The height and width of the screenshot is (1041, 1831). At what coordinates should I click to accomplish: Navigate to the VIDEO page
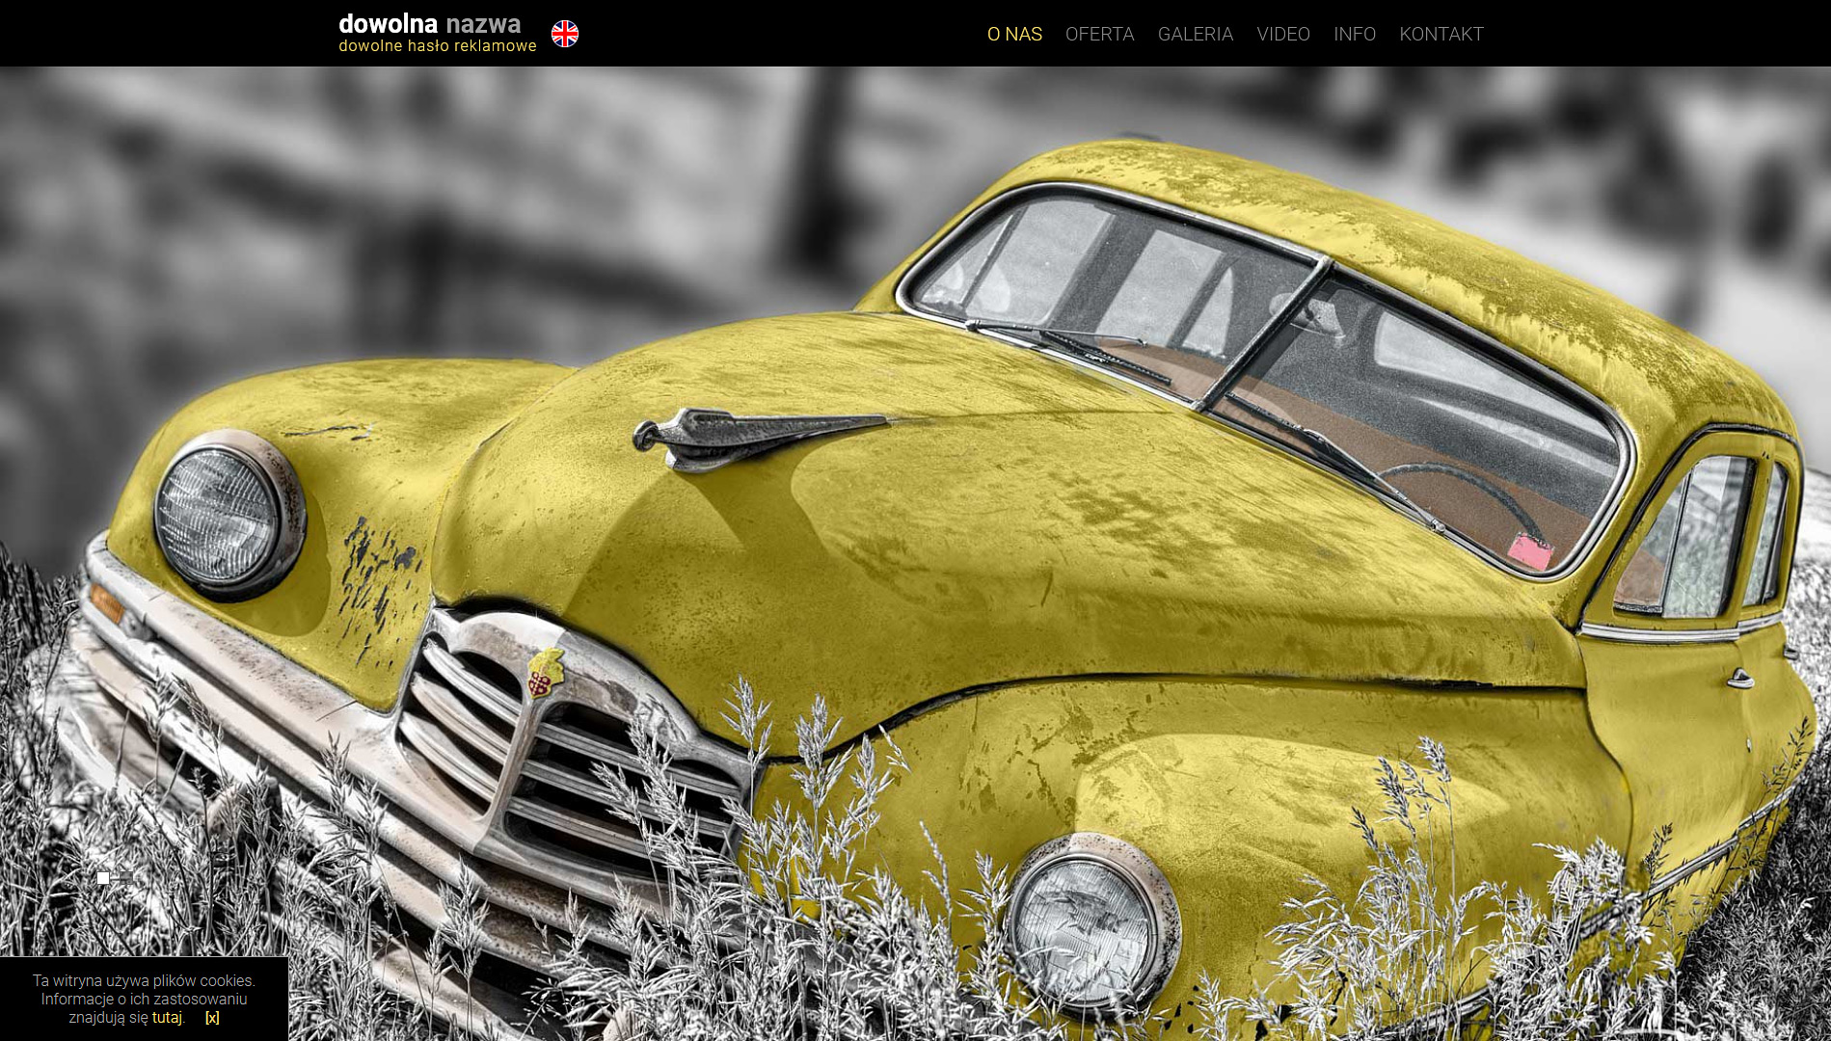[1282, 34]
